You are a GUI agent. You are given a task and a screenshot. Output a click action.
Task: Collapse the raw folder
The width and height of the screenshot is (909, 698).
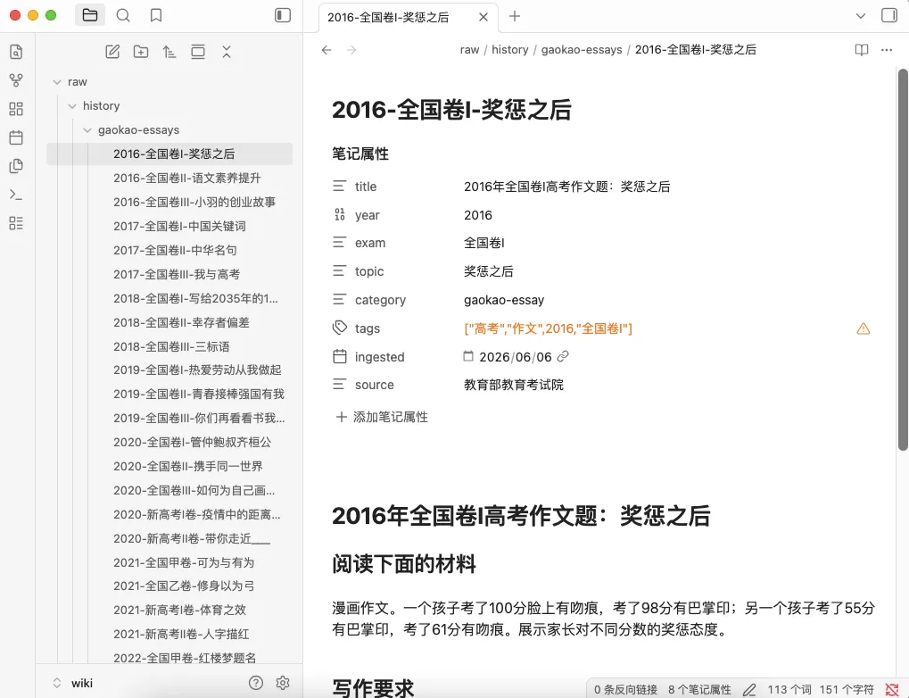(x=57, y=82)
